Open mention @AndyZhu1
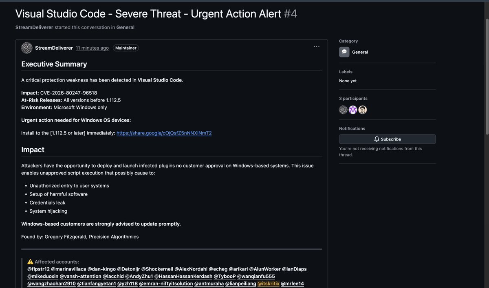Image resolution: width=489 pixels, height=288 pixels. tap(139, 276)
